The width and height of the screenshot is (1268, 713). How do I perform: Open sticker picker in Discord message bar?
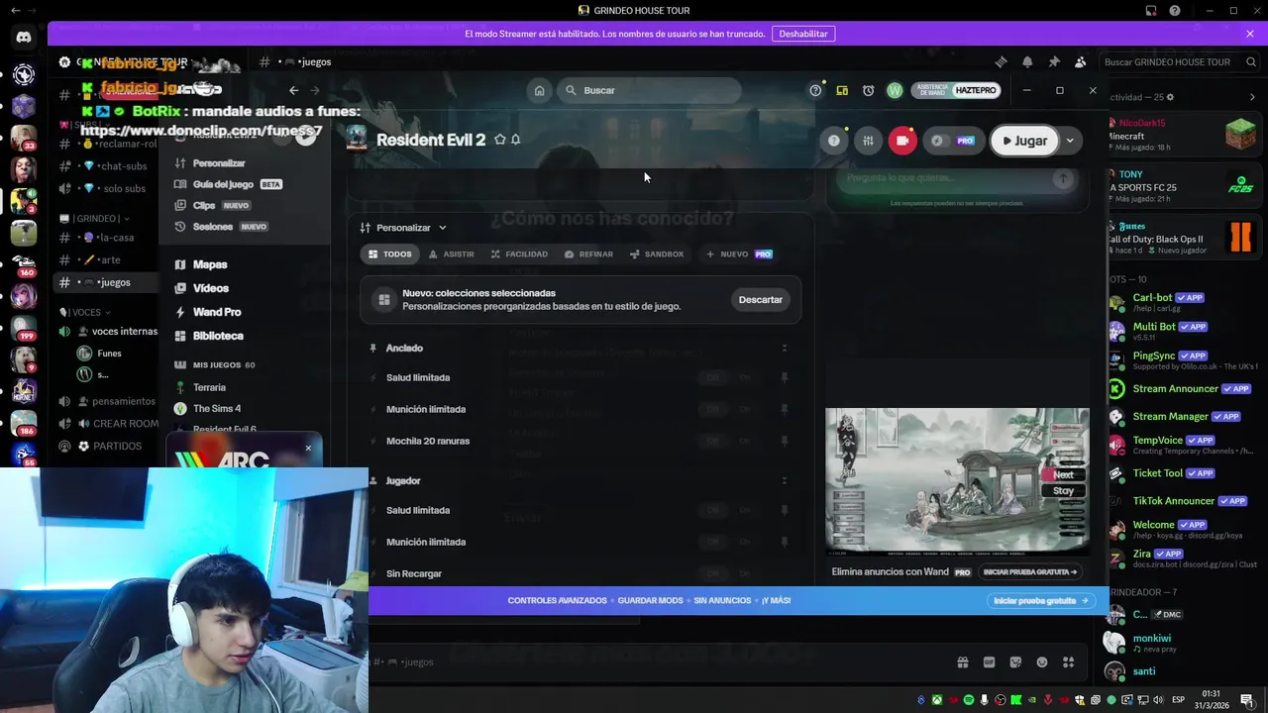click(x=1015, y=662)
